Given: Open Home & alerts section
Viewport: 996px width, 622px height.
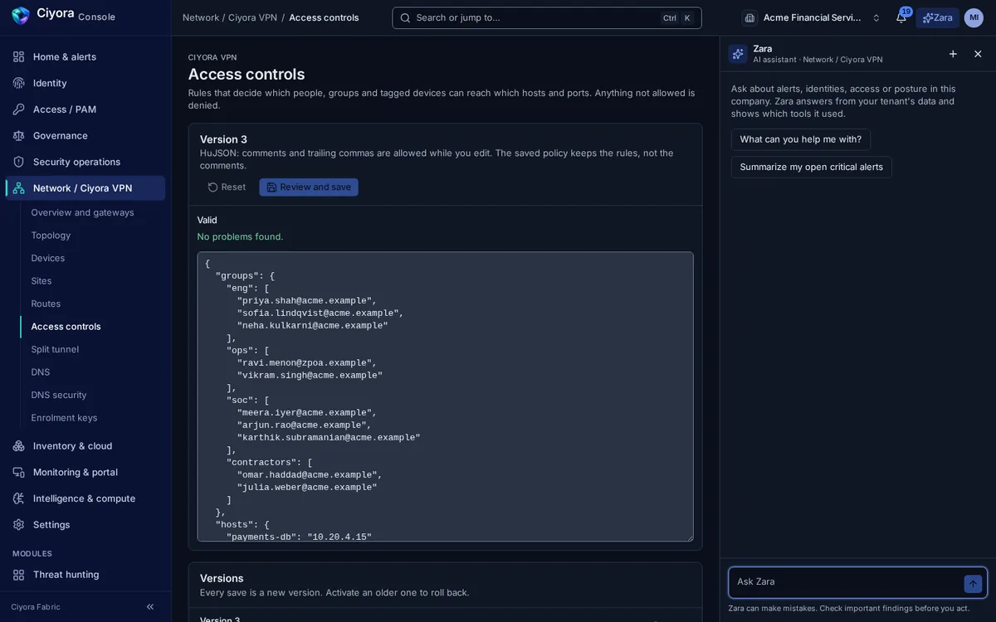Looking at the screenshot, I should [85, 56].
